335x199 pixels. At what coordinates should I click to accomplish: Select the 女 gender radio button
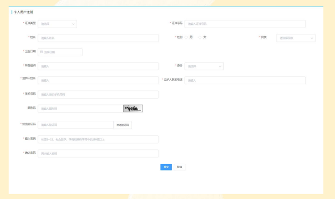coord(200,37)
